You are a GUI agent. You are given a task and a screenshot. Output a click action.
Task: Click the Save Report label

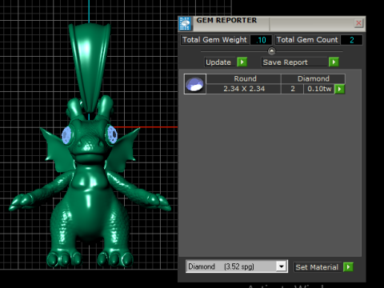click(x=285, y=62)
